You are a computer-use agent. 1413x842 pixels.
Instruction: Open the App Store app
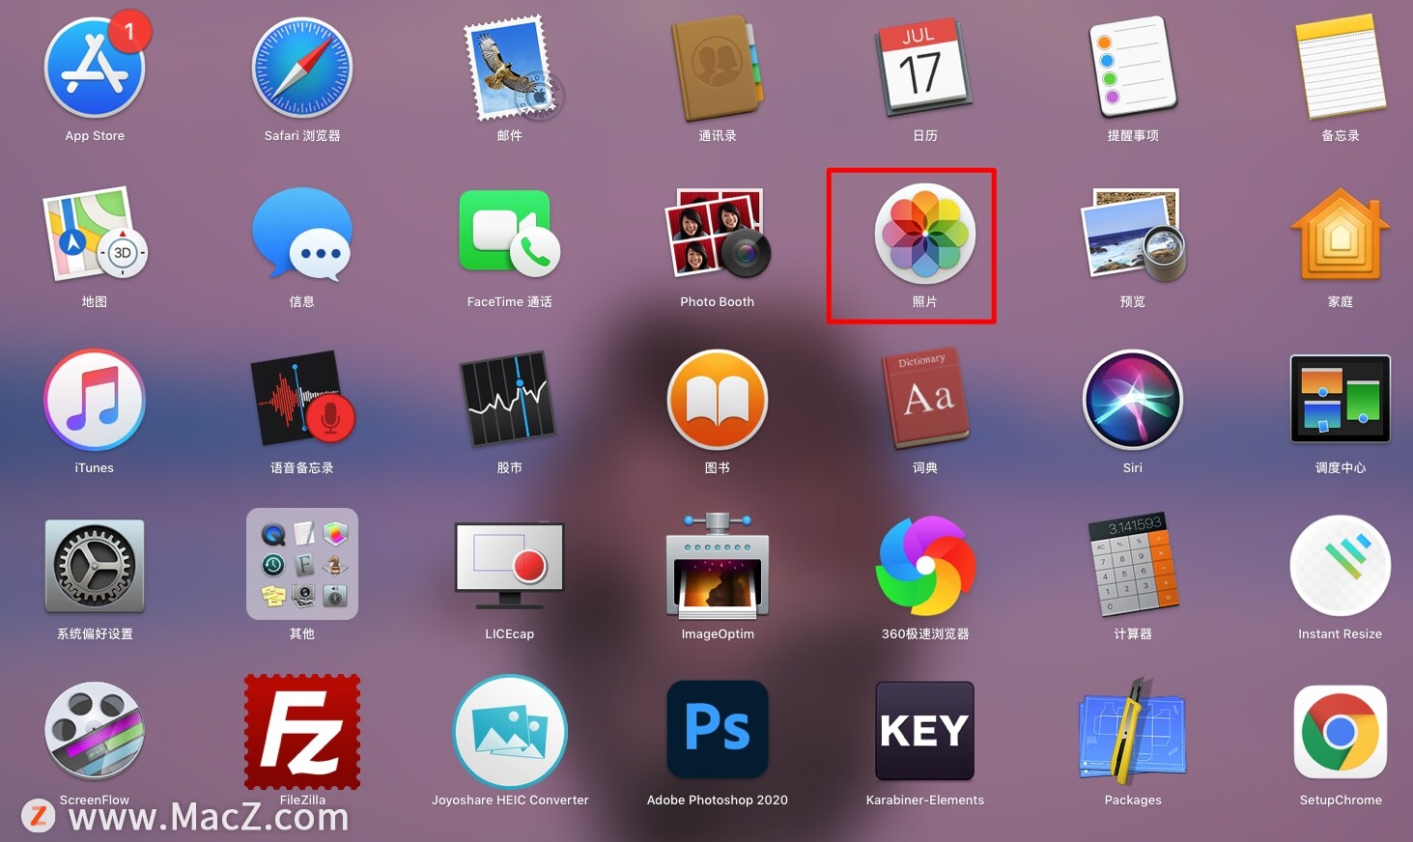pos(95,70)
